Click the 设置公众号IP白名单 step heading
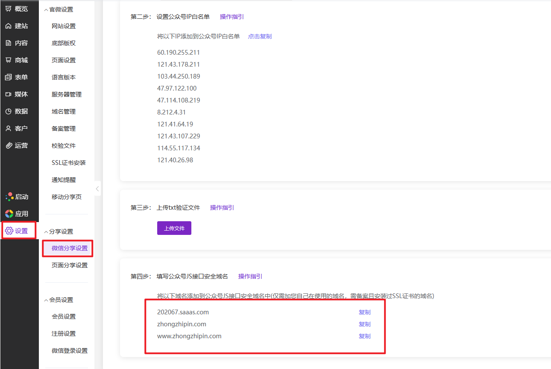The image size is (551, 369). click(183, 17)
